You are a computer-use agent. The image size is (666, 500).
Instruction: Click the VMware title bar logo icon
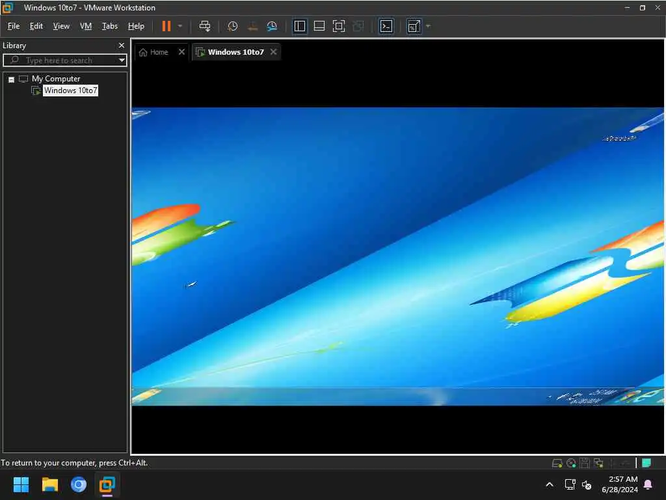tap(8, 8)
